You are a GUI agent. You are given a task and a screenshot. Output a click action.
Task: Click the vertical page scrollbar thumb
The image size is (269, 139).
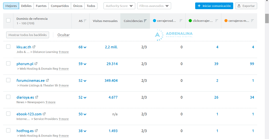(267, 18)
